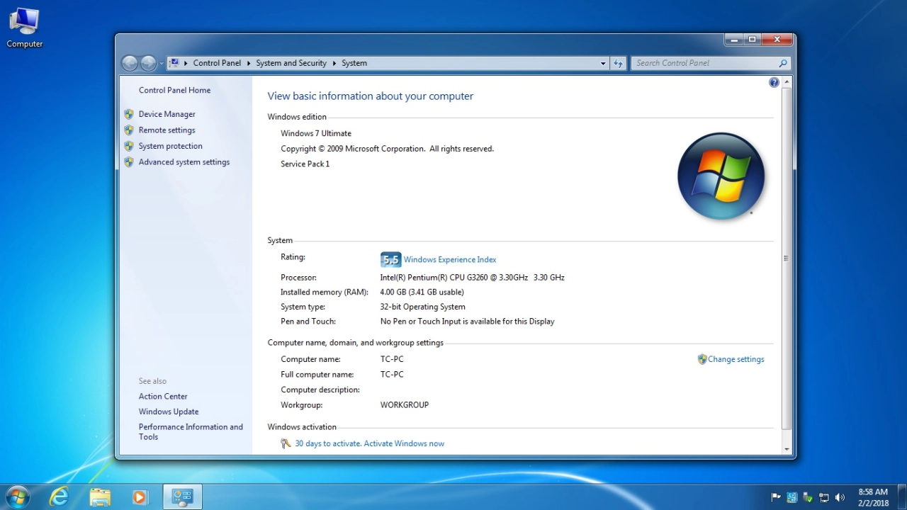
Task: Select System breadcrumb in address bar
Action: tap(354, 63)
